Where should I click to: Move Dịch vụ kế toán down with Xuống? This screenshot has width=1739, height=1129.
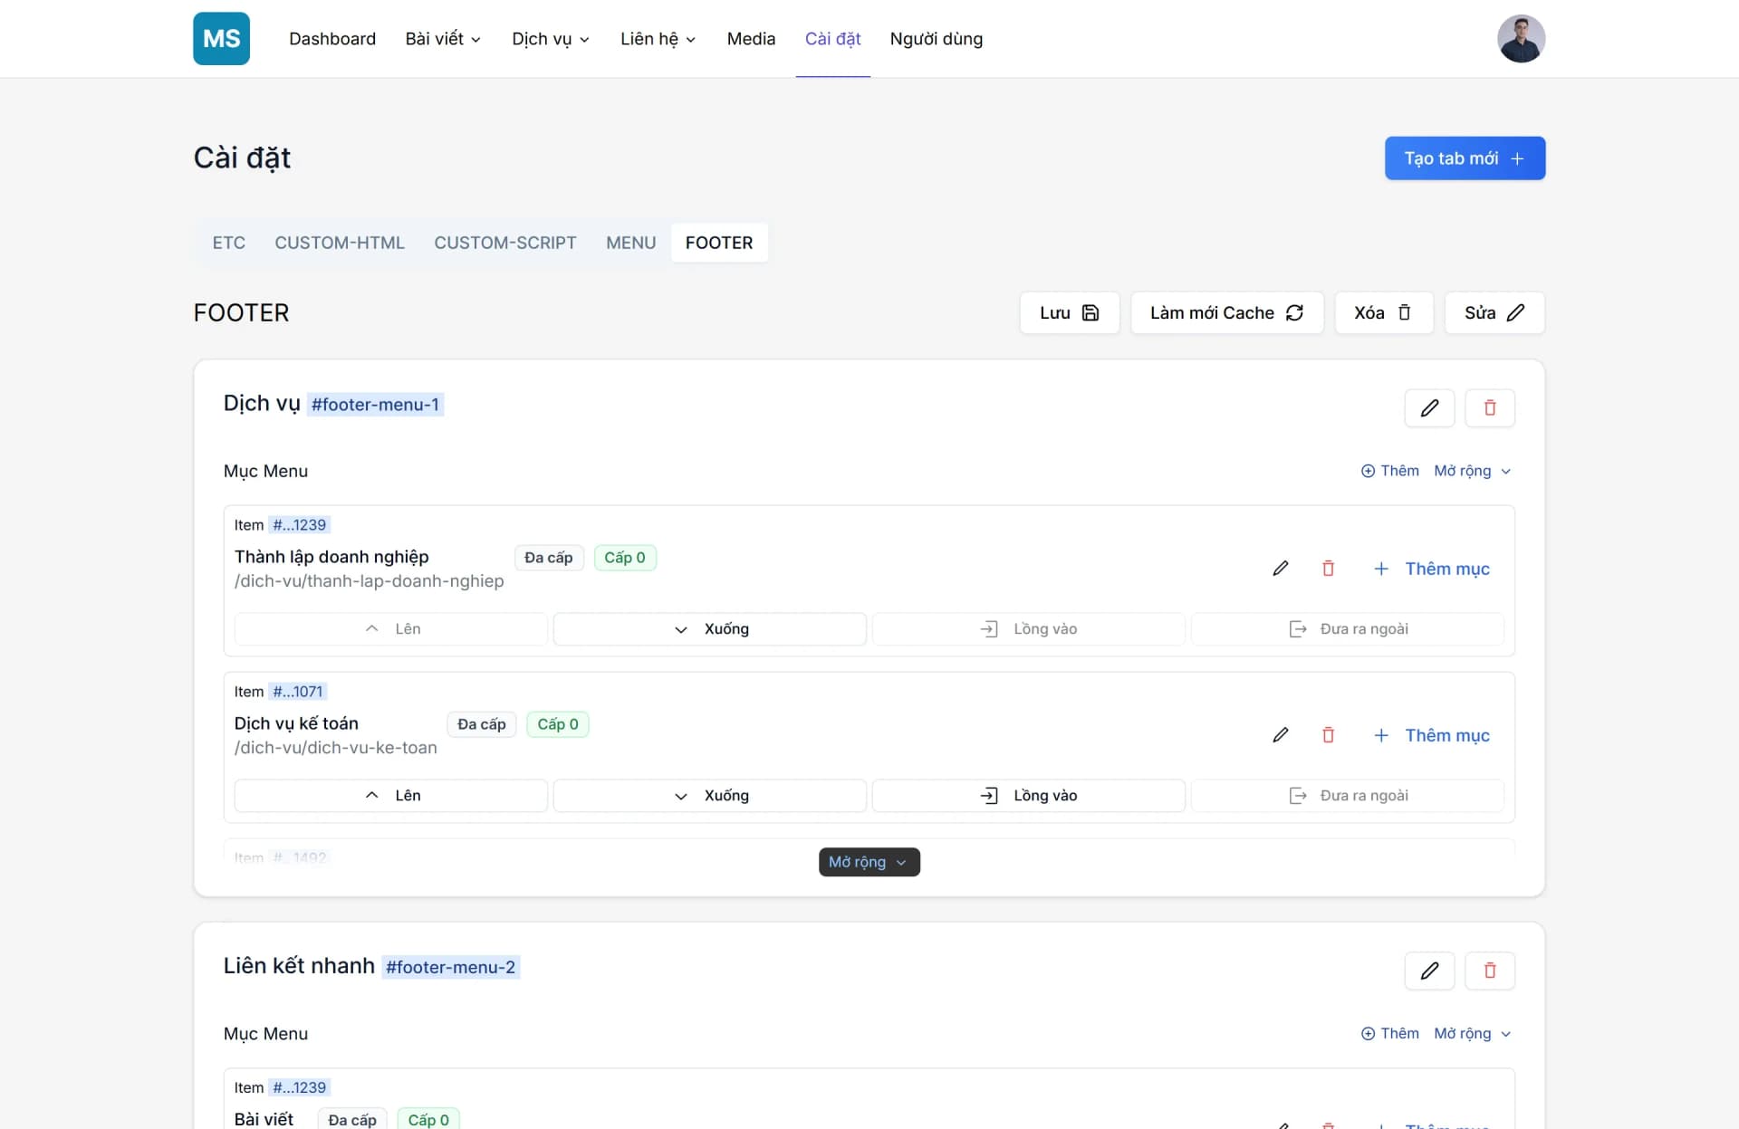pyautogui.click(x=709, y=795)
